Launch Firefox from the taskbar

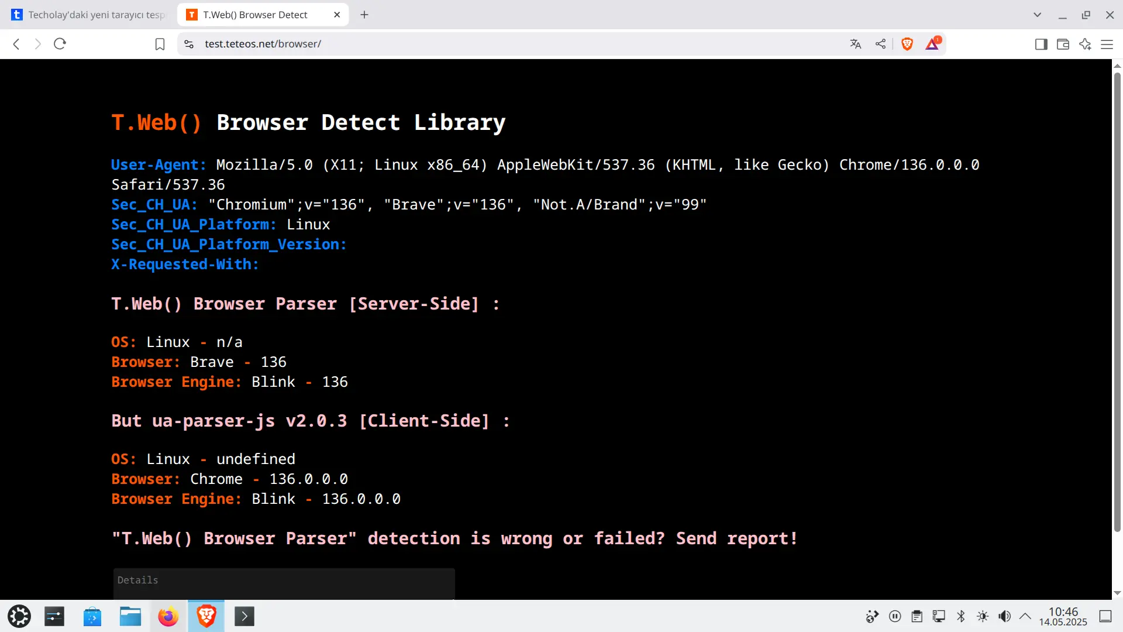point(168,616)
